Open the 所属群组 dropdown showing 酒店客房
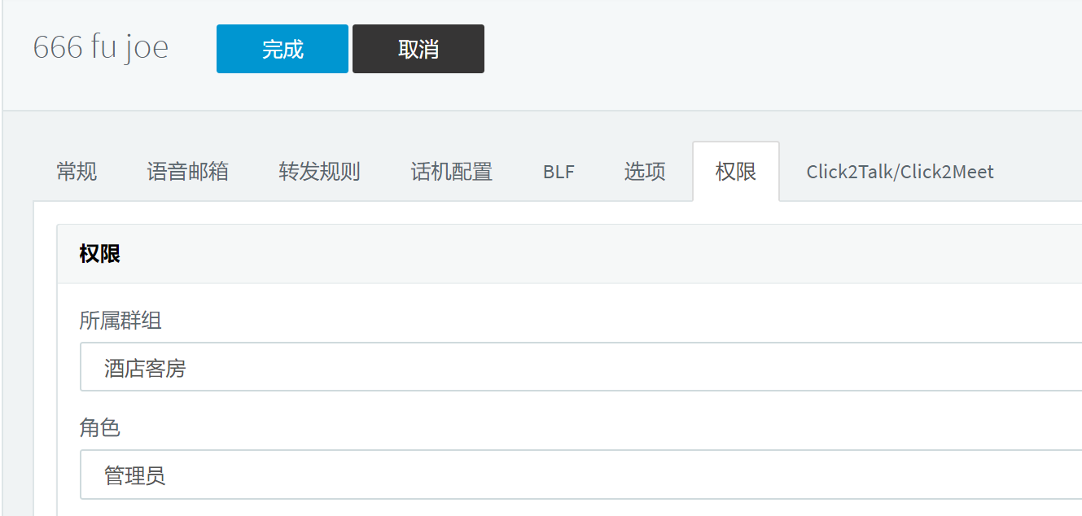This screenshot has height=516, width=1082. coord(580,367)
